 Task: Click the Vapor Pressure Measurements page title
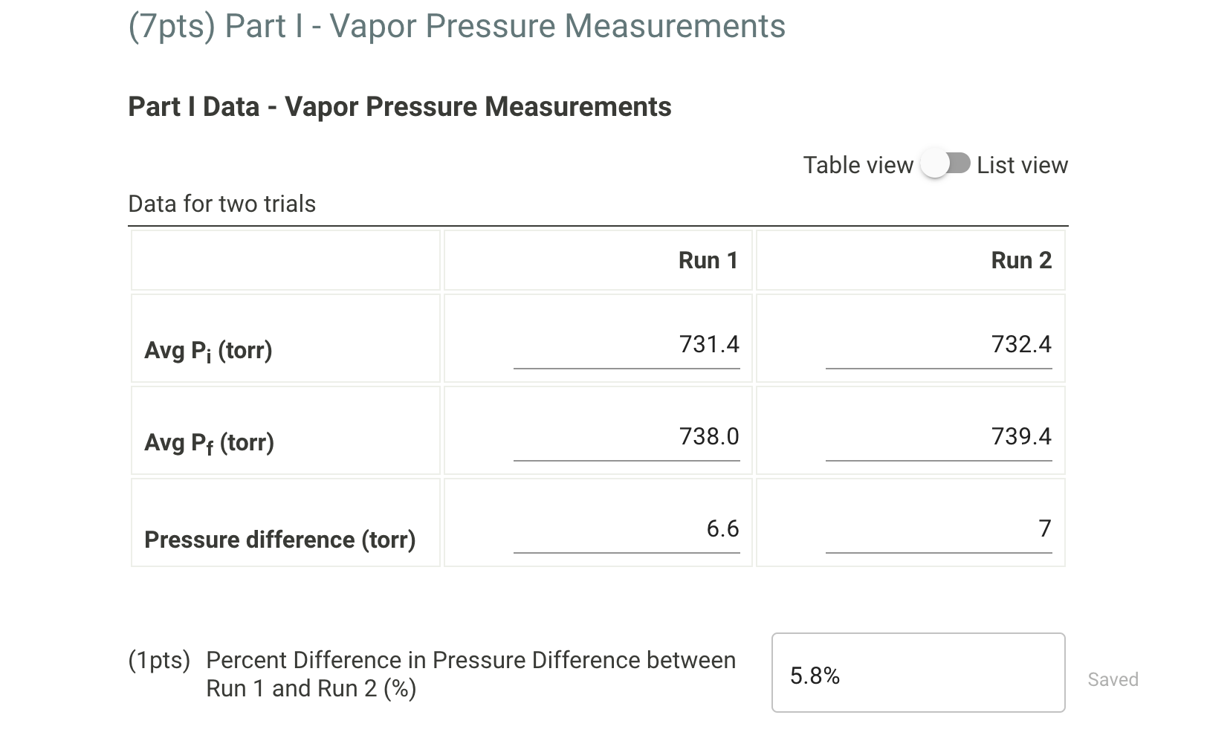pyautogui.click(x=456, y=27)
